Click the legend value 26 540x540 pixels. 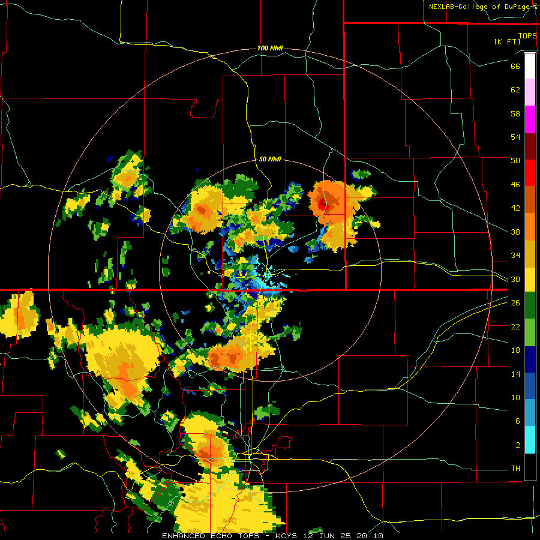(x=515, y=303)
